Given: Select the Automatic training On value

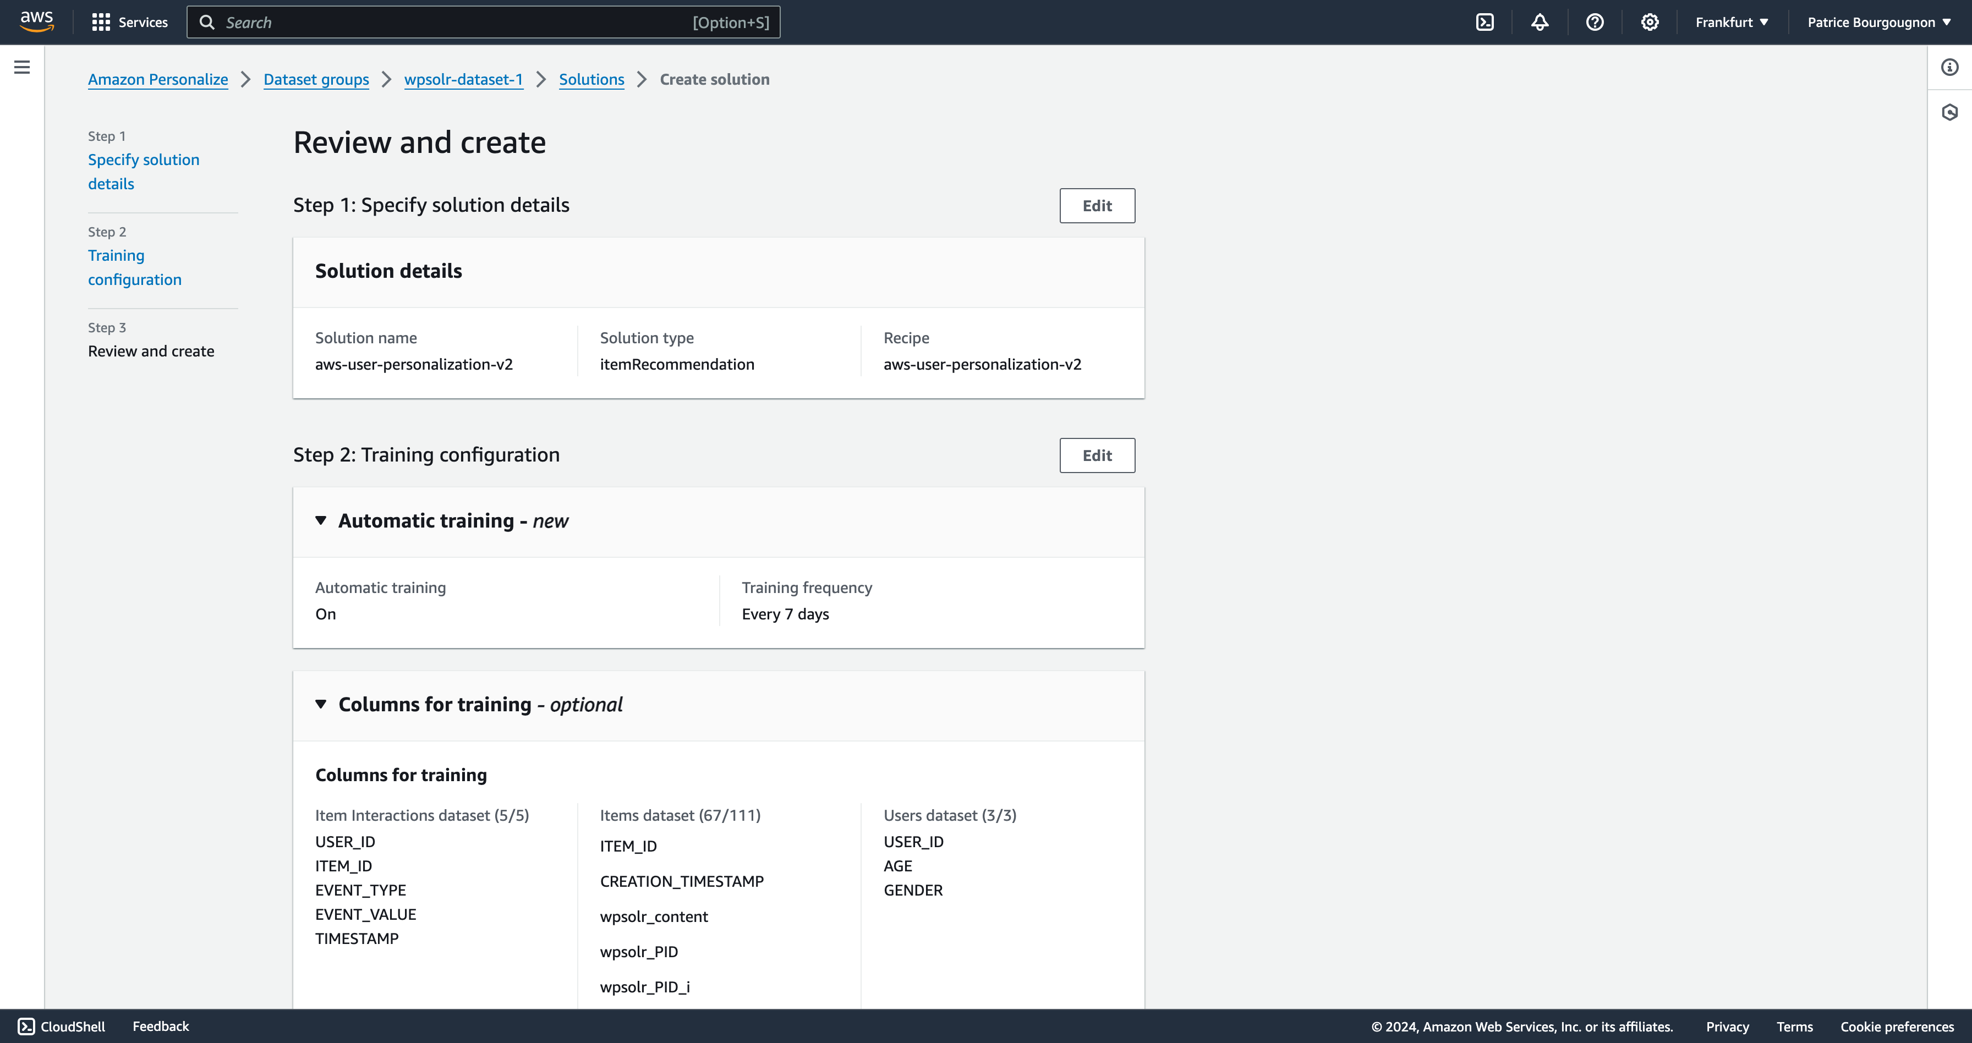Looking at the screenshot, I should pos(325,614).
